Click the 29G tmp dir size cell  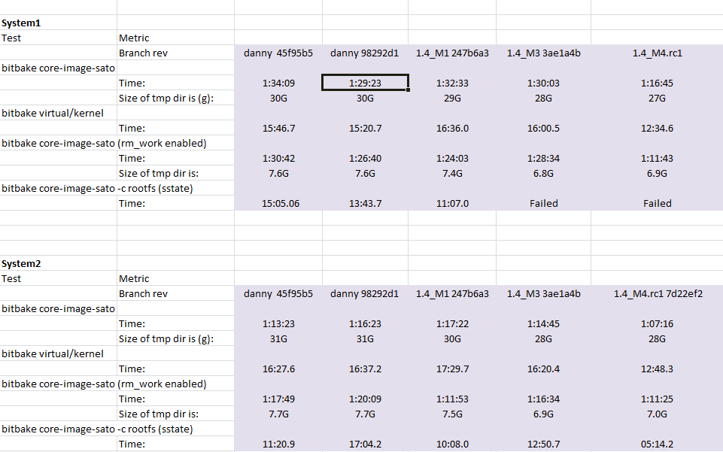(452, 98)
